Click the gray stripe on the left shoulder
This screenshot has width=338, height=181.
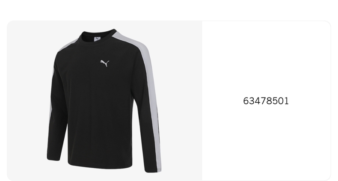68,45
